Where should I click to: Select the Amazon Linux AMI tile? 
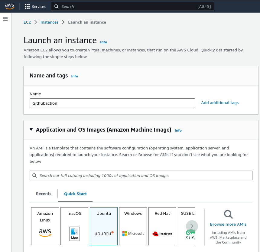tap(45, 226)
